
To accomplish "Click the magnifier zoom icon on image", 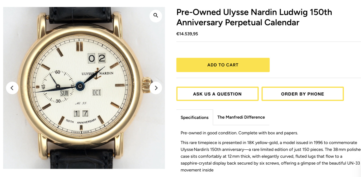I will point(156,16).
